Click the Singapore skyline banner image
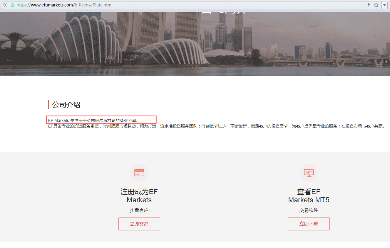 click(x=195, y=44)
